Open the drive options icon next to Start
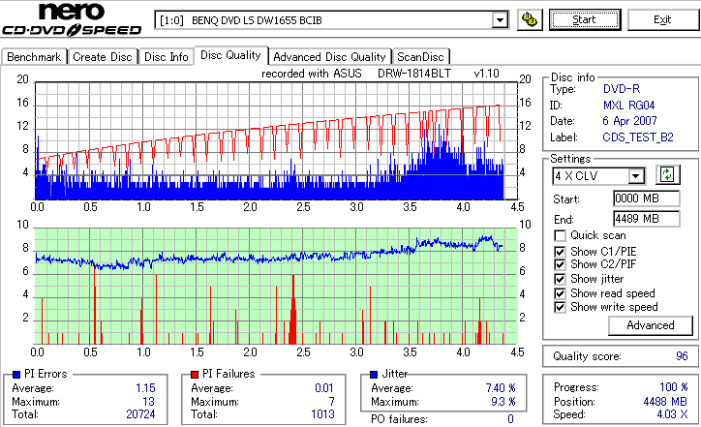Image resolution: width=701 pixels, height=427 pixels. tap(530, 20)
